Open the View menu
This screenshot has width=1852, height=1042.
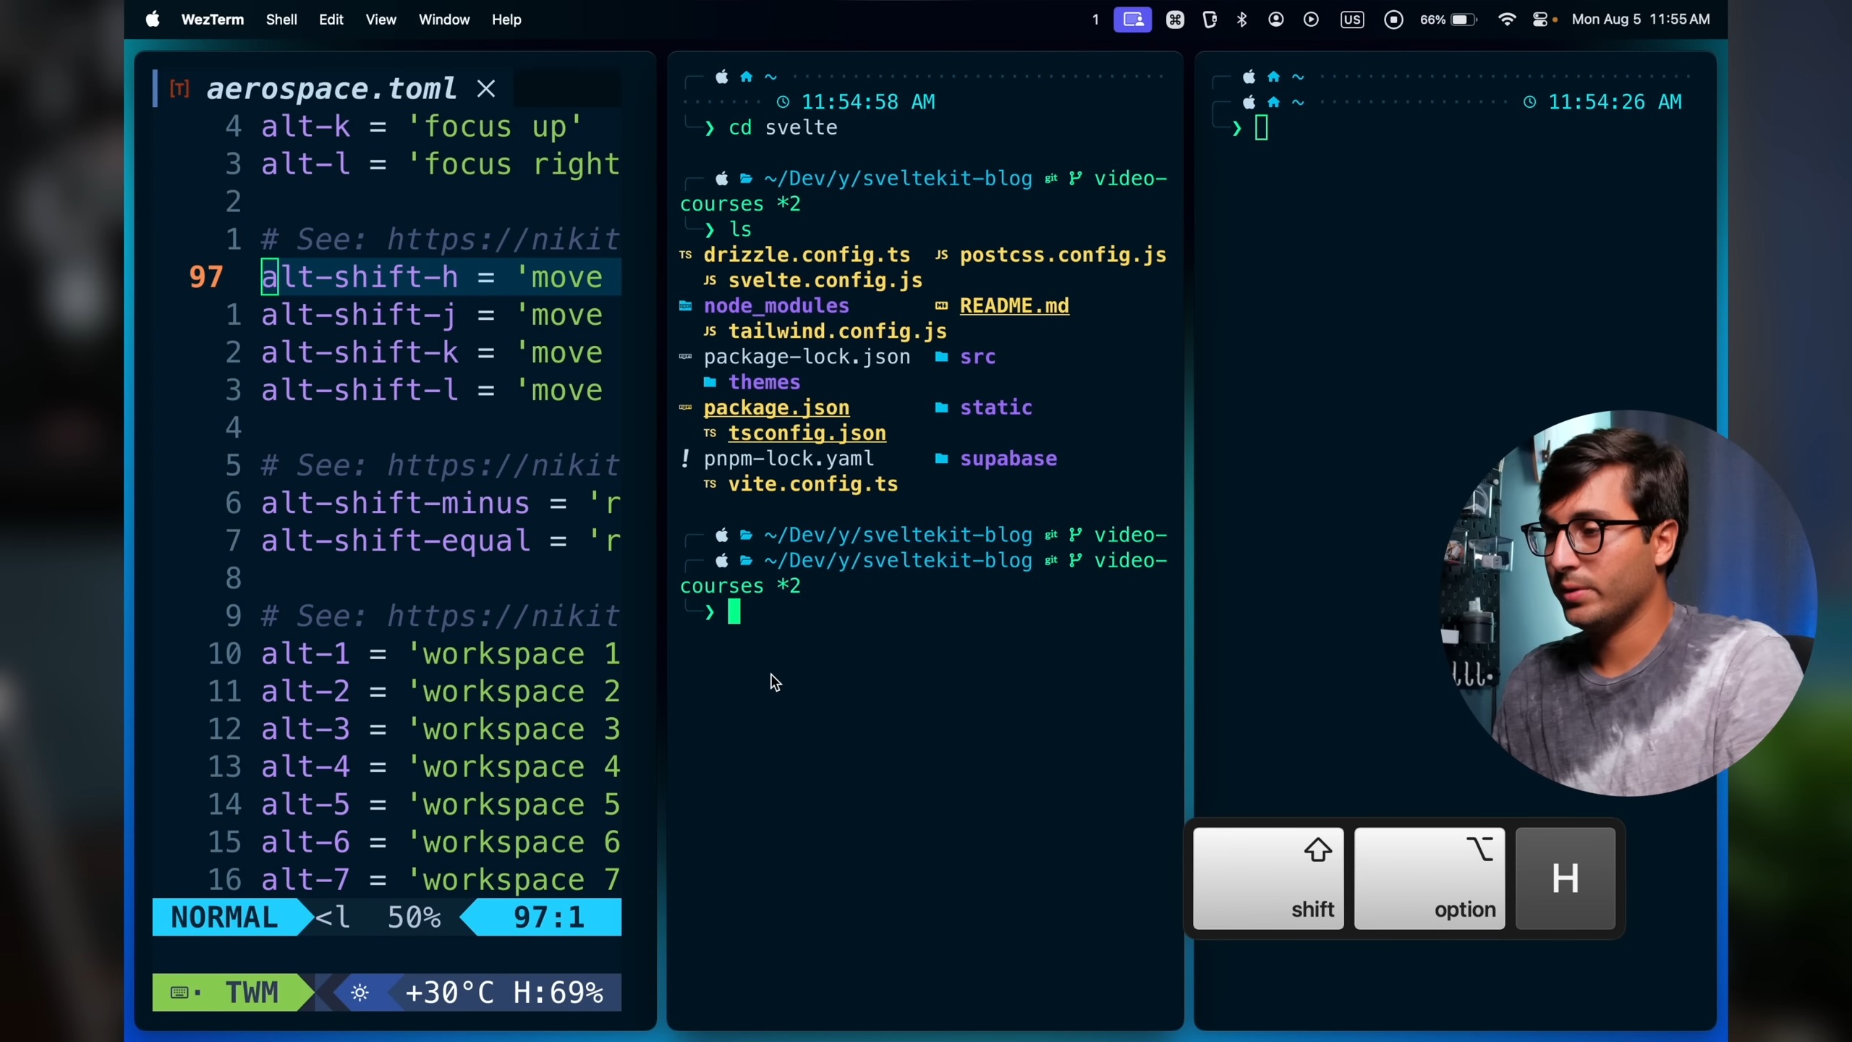[x=381, y=20]
